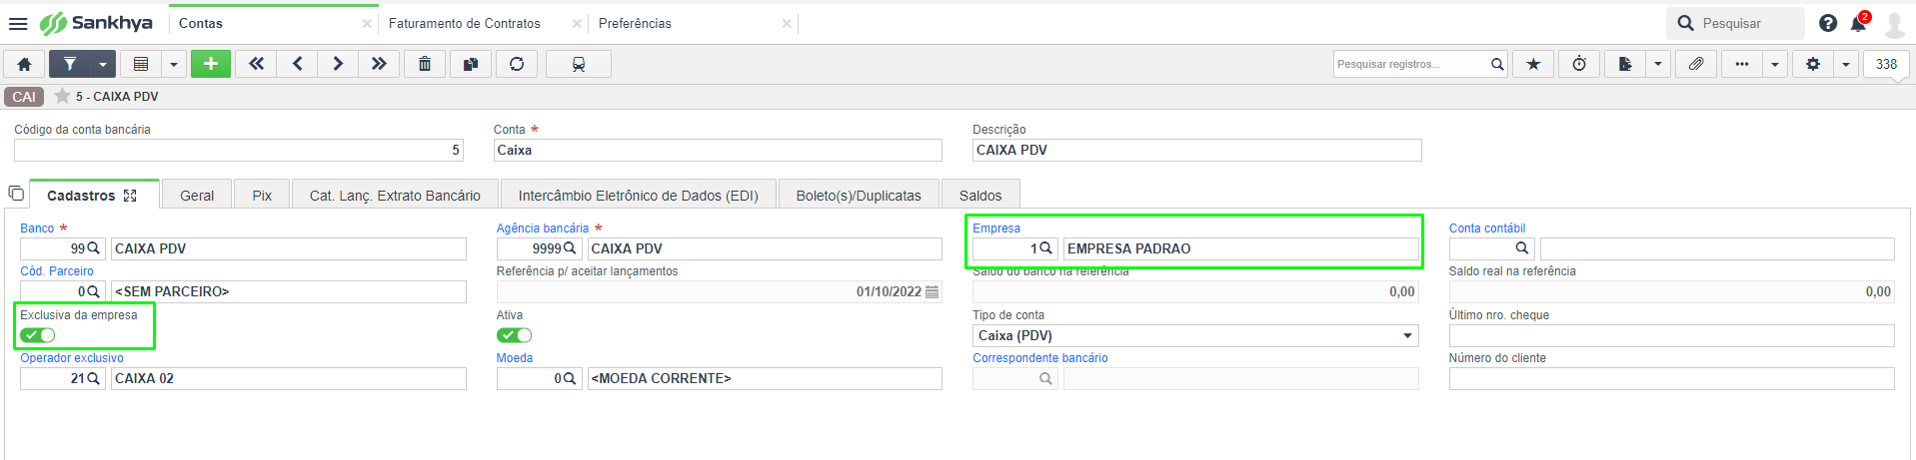Viewport: 1916px width, 460px height.
Task: Delete the record with trash icon
Action: pos(425,64)
